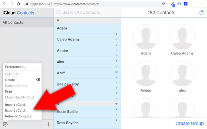Choose Print from the settings menu
Screen dimensions: 207x129
click(9, 92)
